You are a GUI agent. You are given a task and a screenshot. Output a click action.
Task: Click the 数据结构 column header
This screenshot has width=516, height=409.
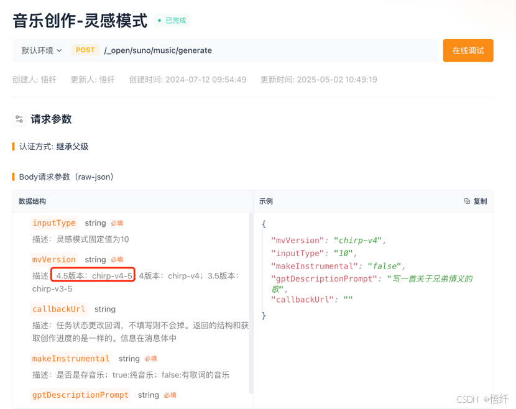click(x=32, y=201)
